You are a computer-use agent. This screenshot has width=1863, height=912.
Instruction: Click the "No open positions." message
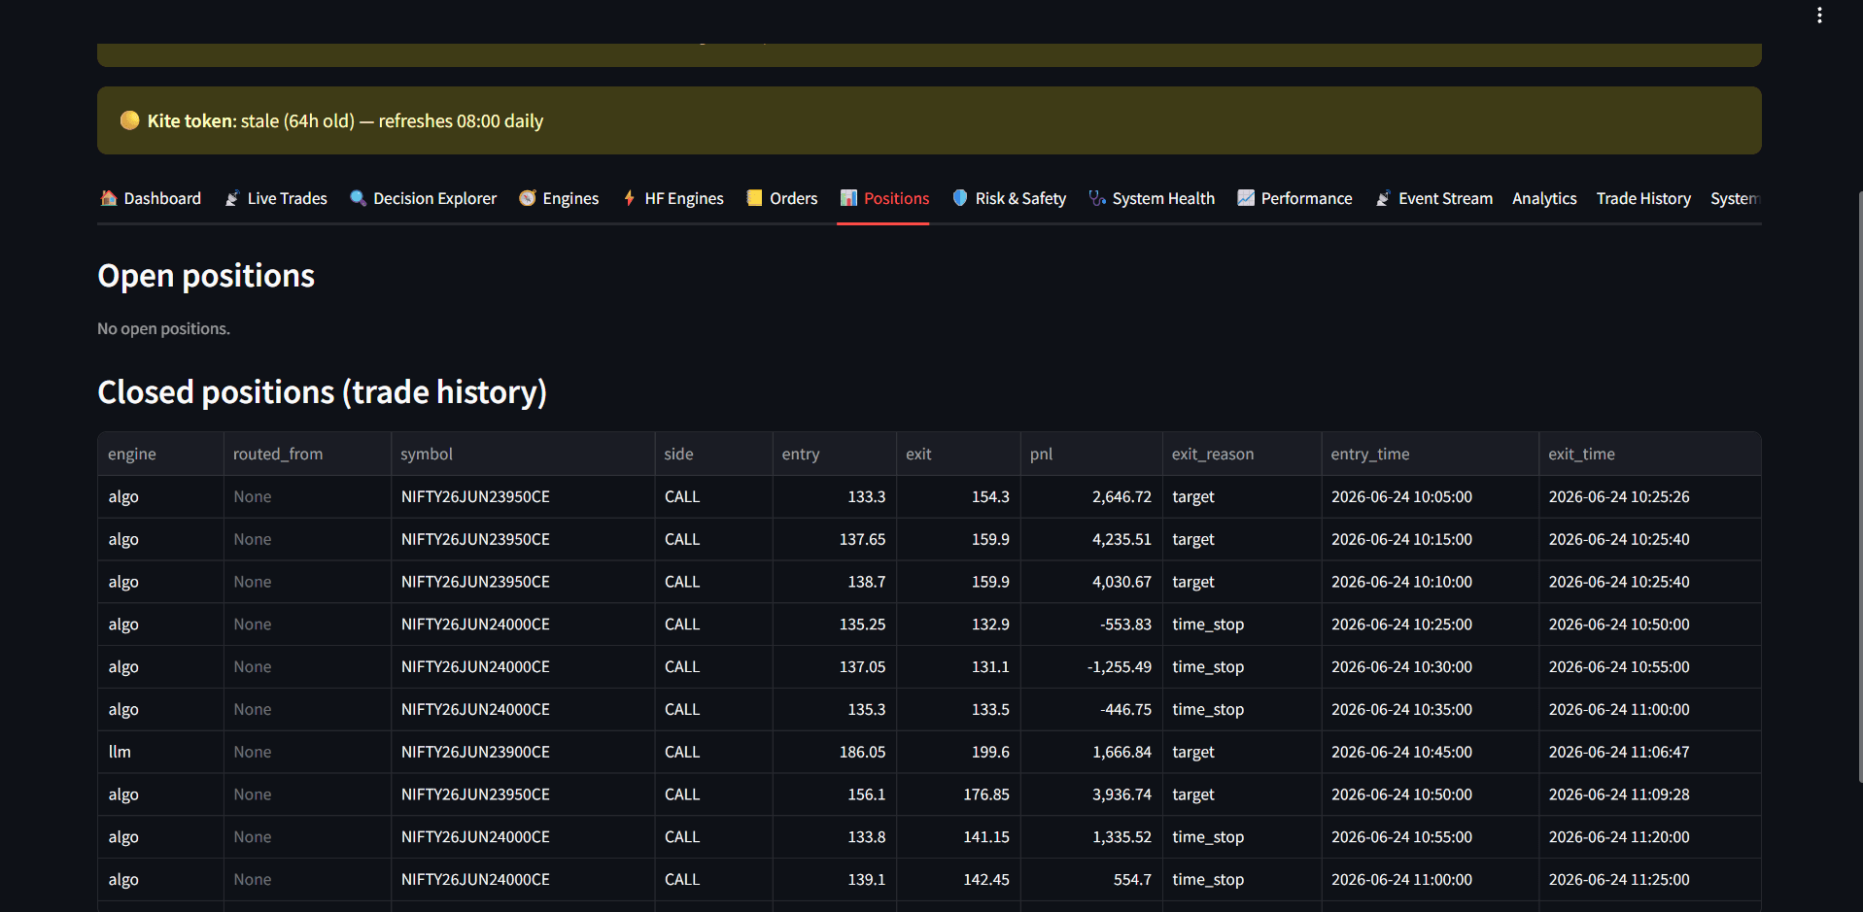163,328
